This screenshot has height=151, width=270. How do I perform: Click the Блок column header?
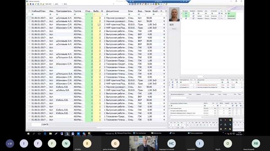130,11
